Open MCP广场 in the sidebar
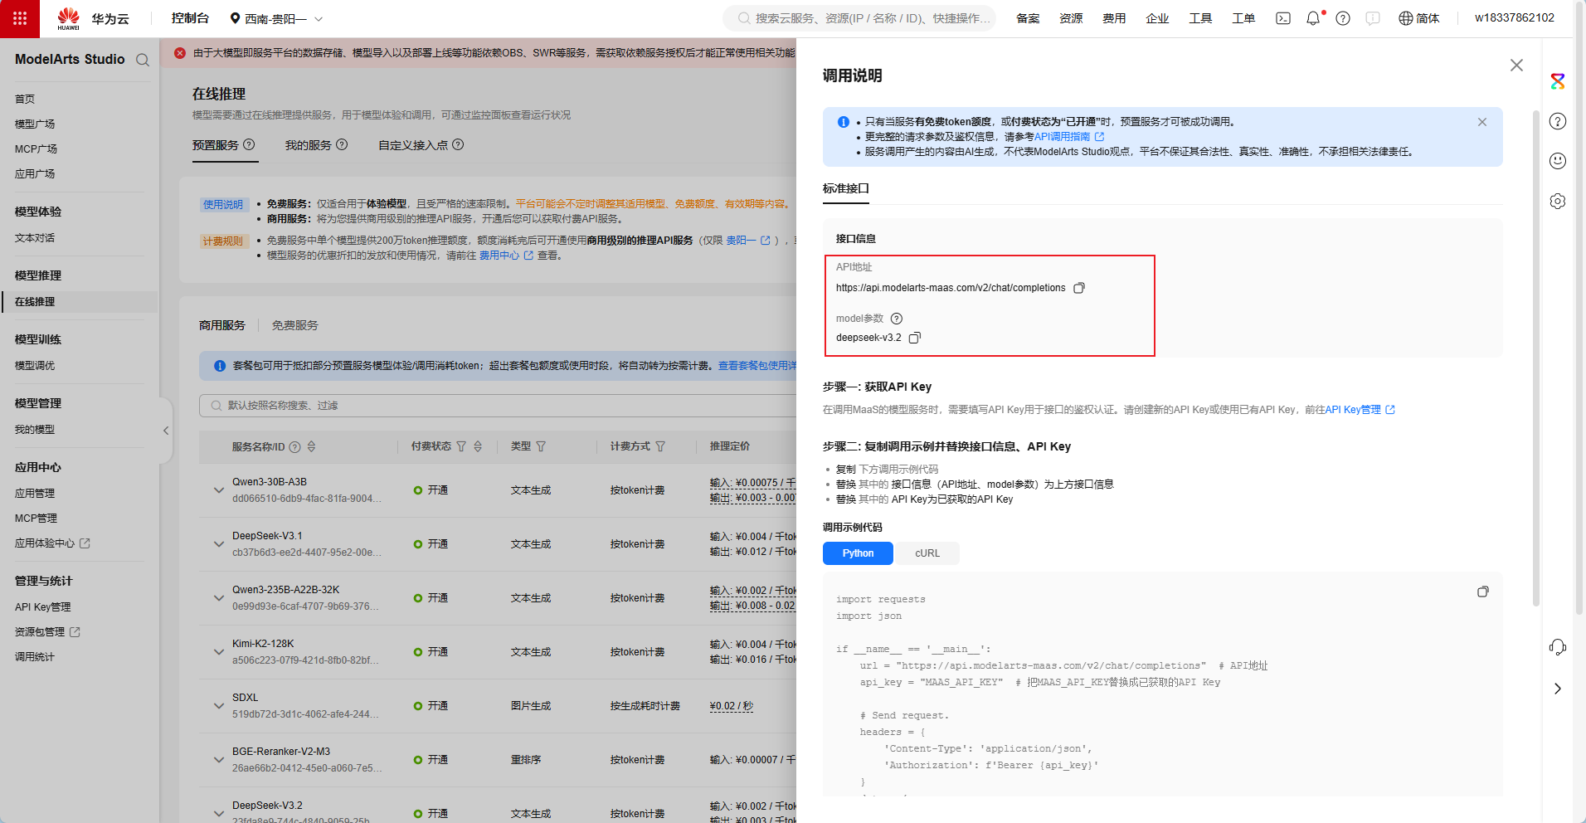Image resolution: width=1586 pixels, height=823 pixels. (36, 149)
